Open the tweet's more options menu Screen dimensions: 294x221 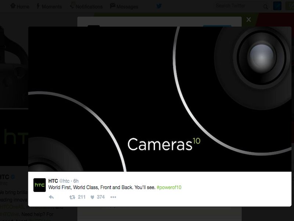pos(113,197)
